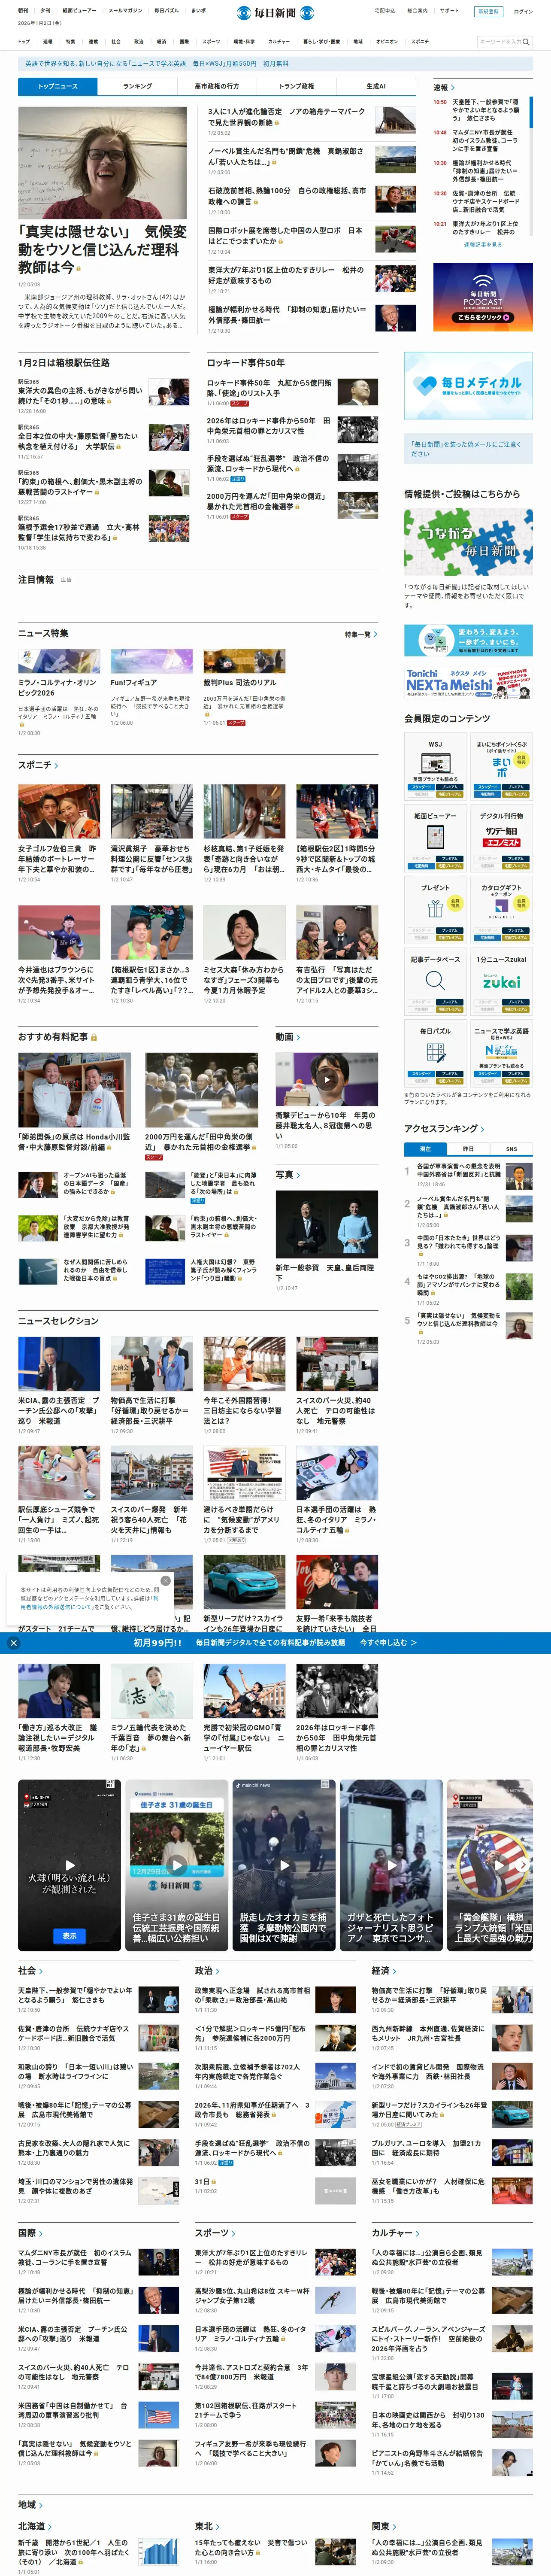Image resolution: width=551 pixels, height=2576 pixels.
Task: Click the ログイン link in header
Action: coord(523,11)
